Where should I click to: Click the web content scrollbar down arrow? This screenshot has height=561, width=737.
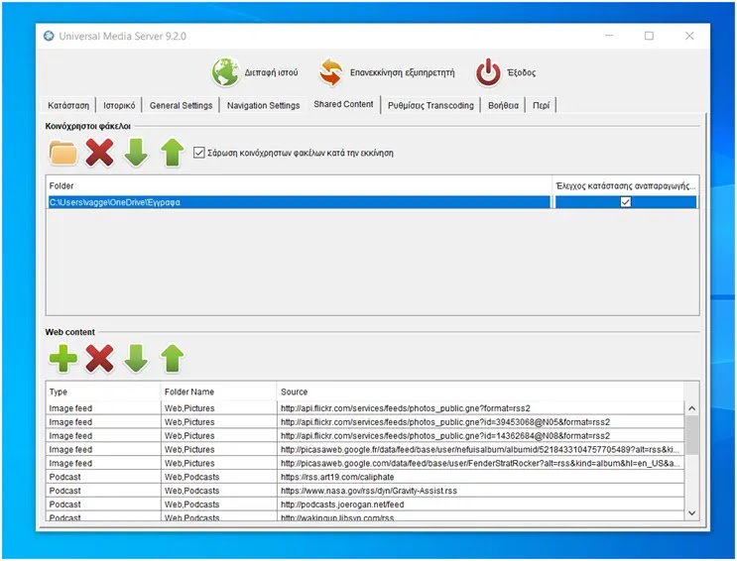pos(691,513)
